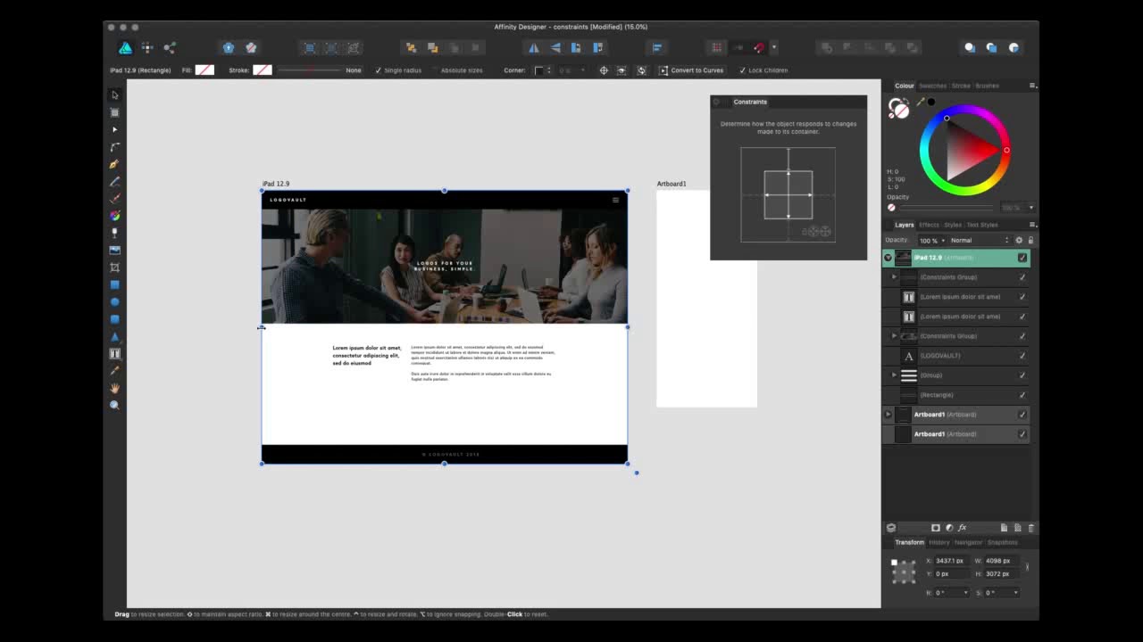1143x642 pixels.
Task: Hide the LOGOVAULT text layer
Action: click(1022, 356)
